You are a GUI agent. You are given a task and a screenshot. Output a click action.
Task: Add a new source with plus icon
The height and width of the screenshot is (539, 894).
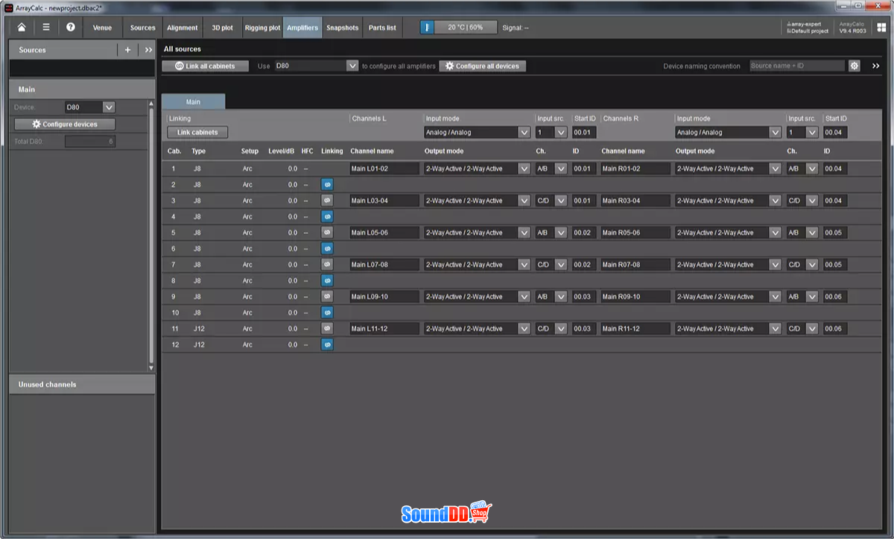pyautogui.click(x=127, y=50)
